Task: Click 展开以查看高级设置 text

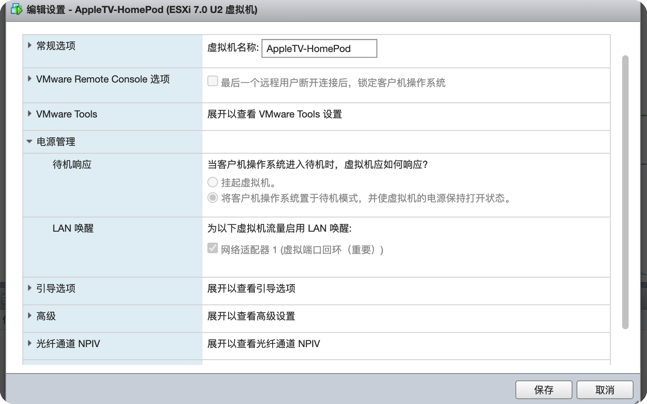Action: (251, 316)
